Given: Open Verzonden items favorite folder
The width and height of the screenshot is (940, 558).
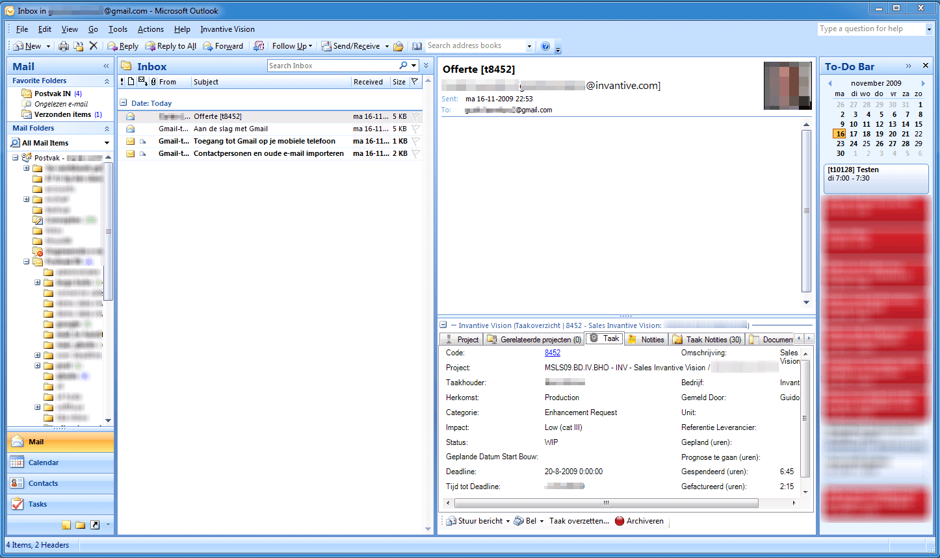Looking at the screenshot, I should [x=62, y=114].
